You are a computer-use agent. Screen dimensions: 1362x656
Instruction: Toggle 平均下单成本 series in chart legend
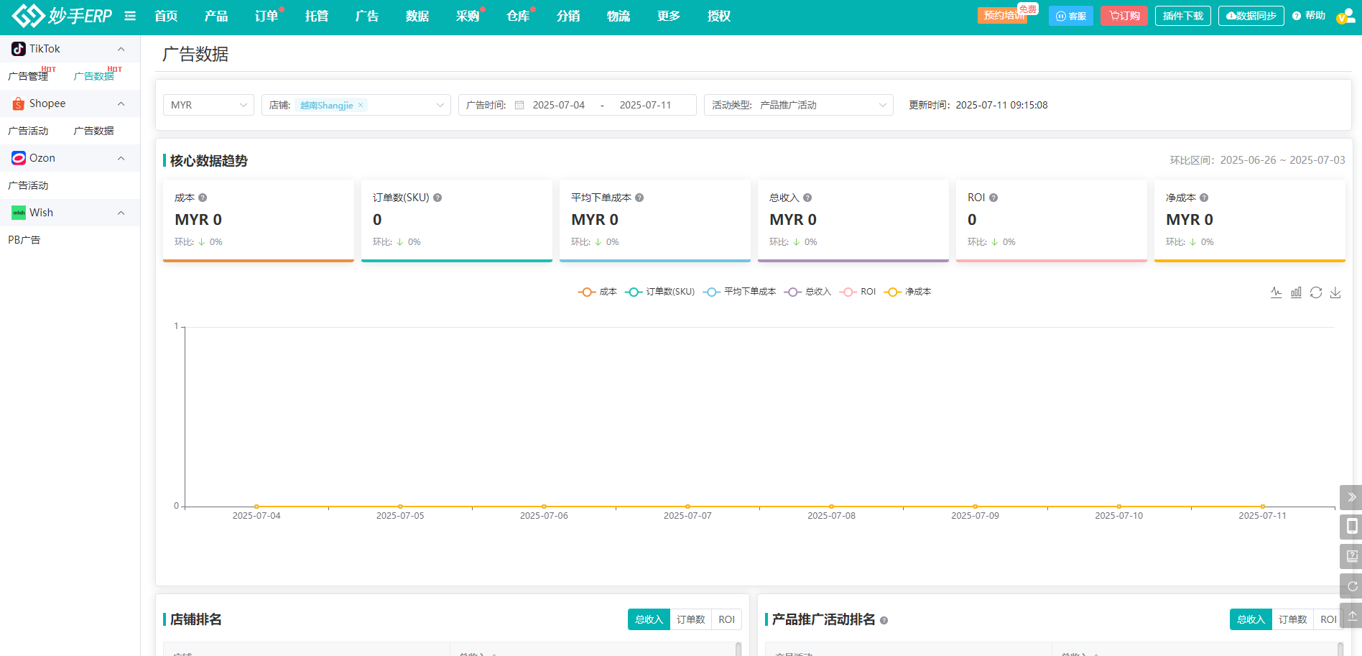click(x=739, y=292)
